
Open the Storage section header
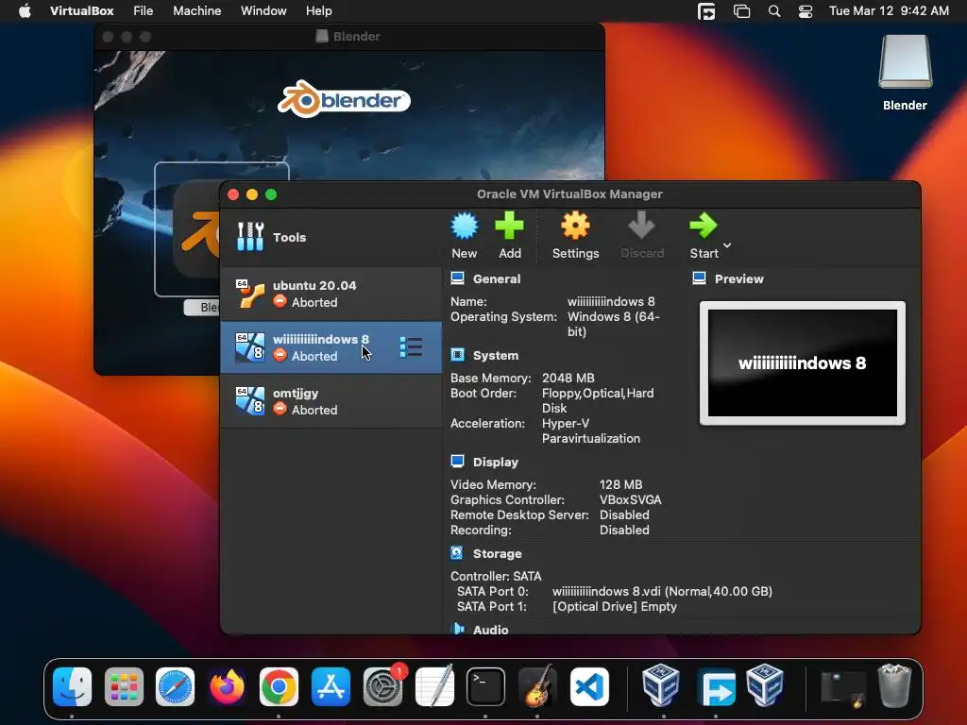click(497, 553)
